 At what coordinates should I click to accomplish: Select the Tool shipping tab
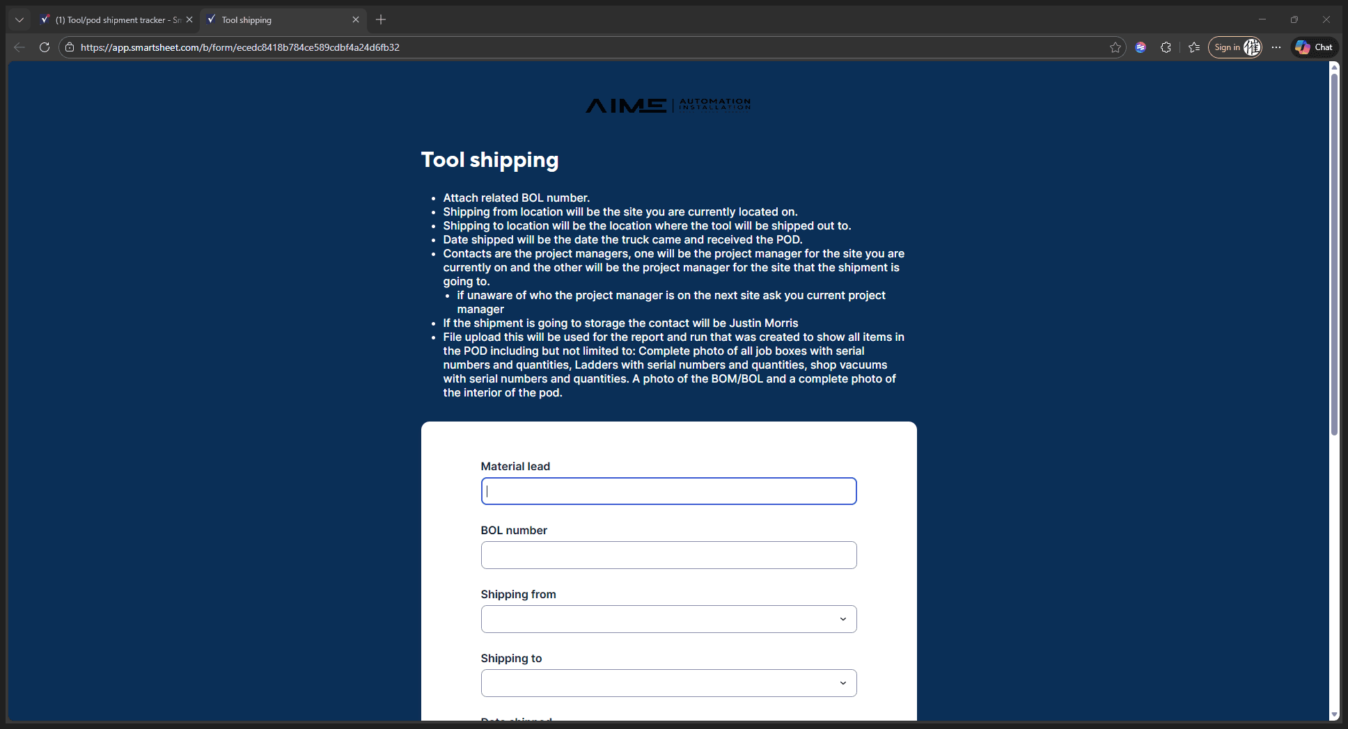[283, 20]
